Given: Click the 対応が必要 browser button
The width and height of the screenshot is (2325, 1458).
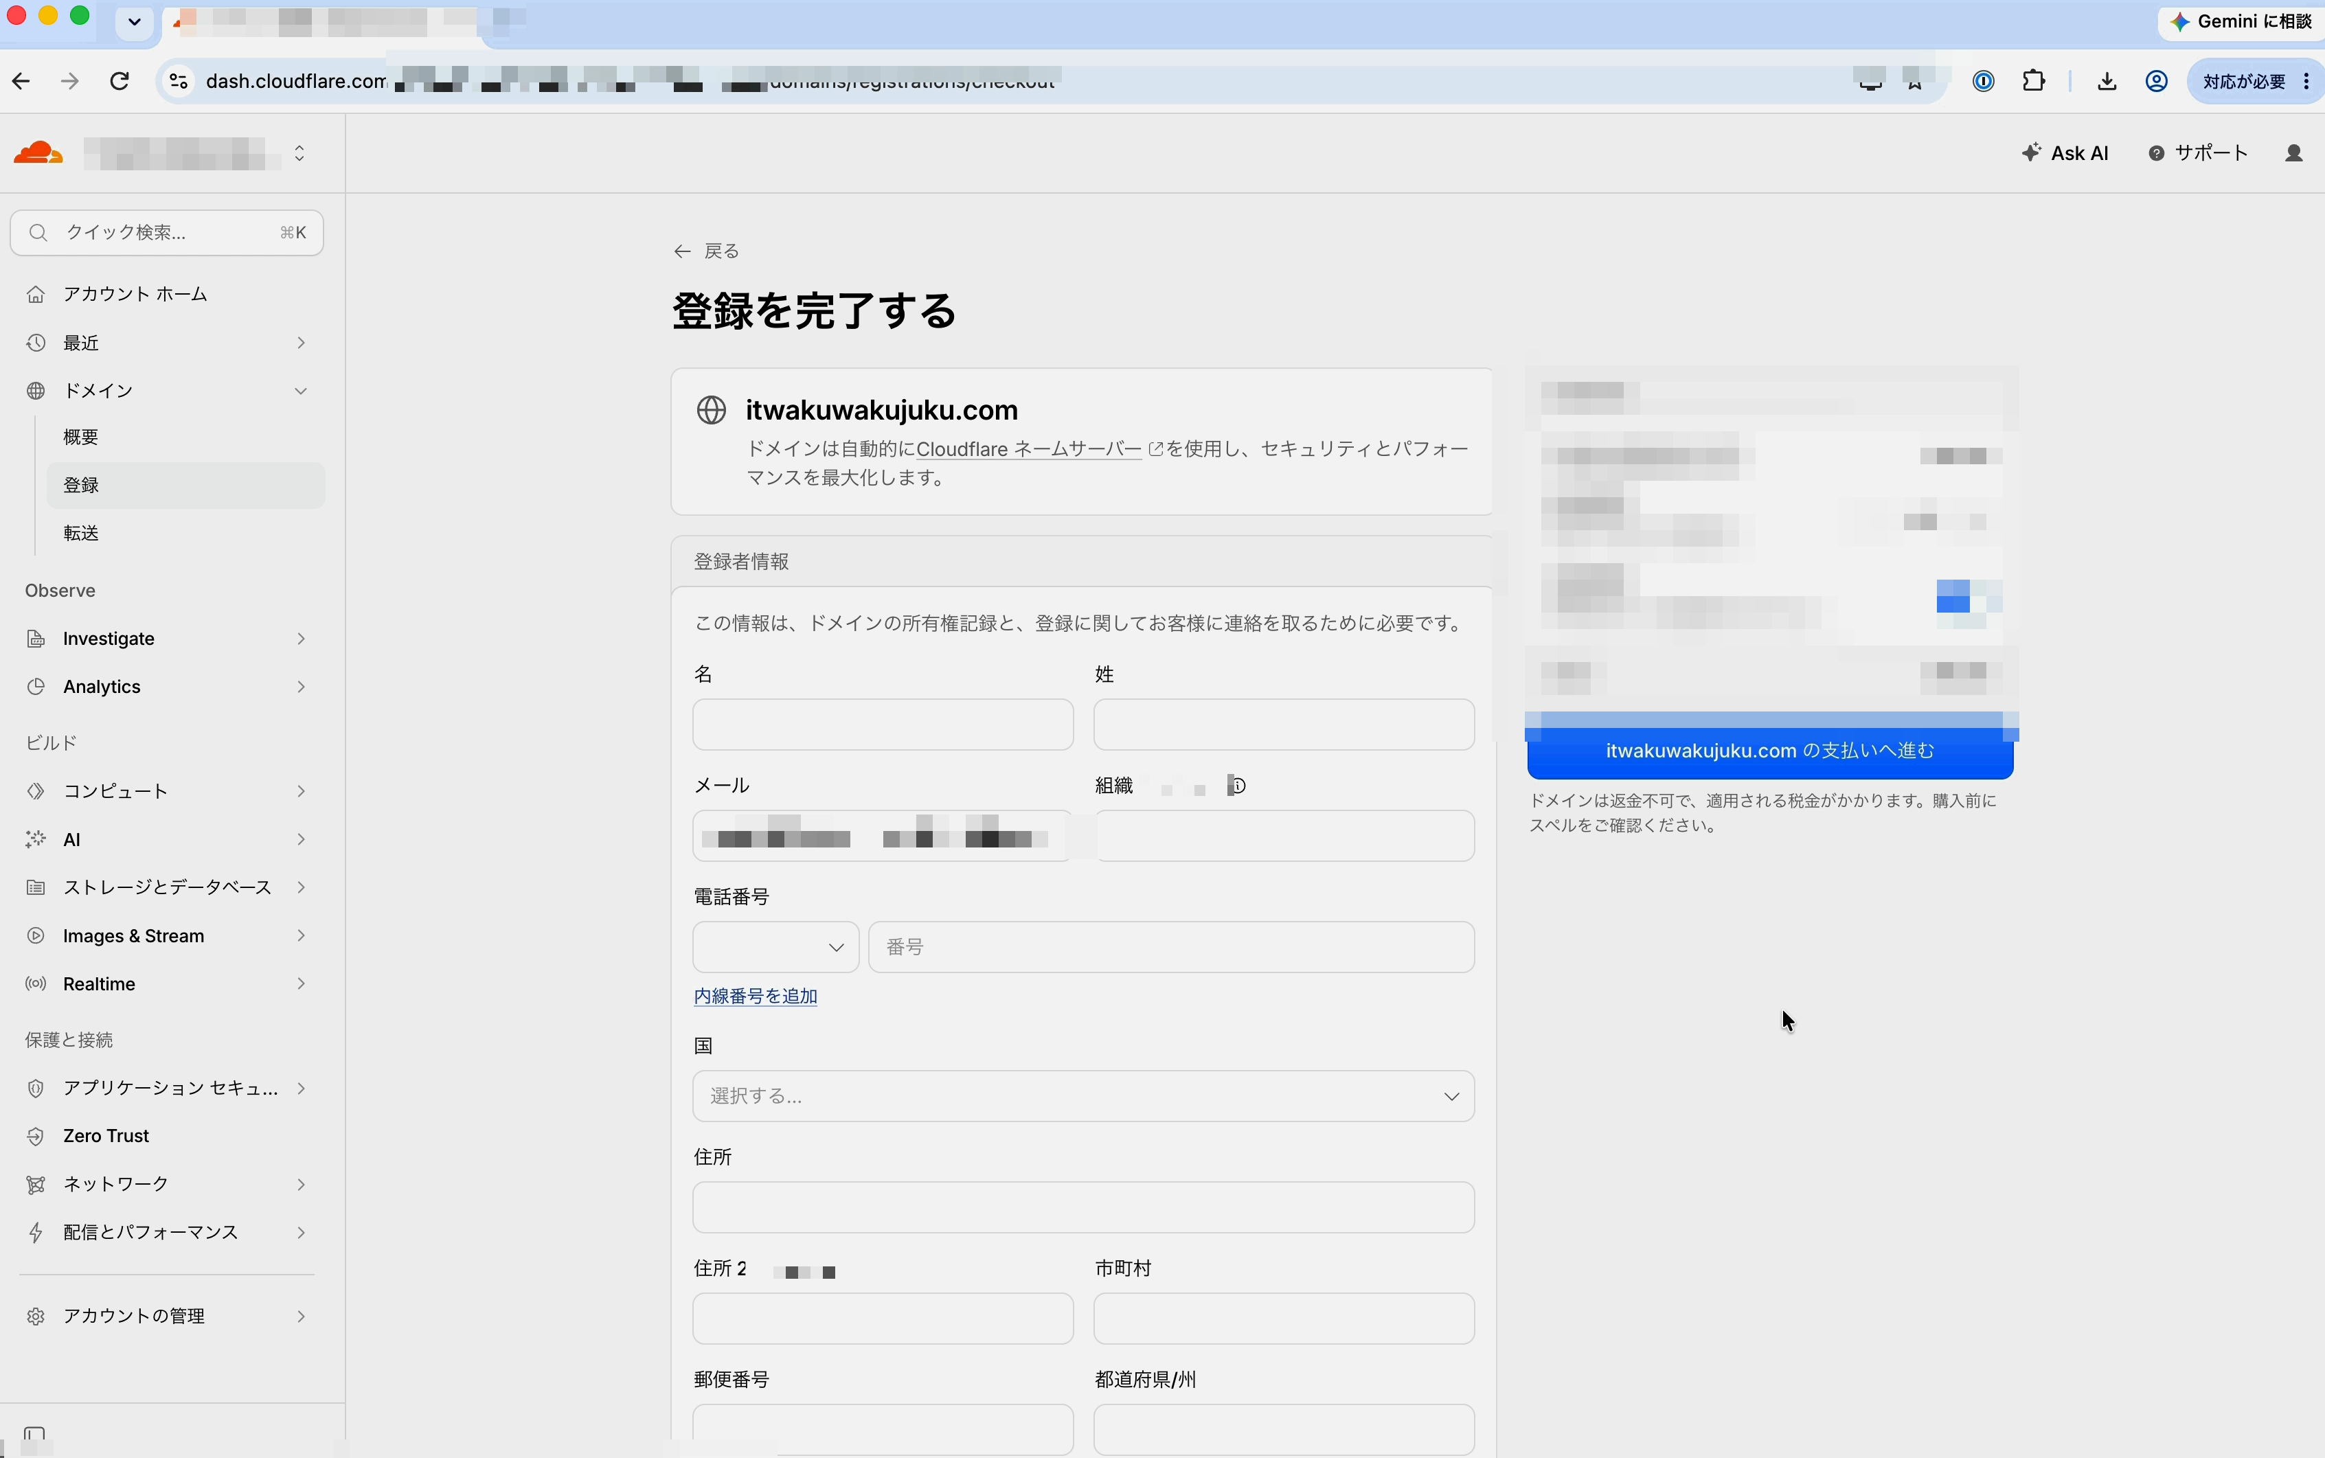Looking at the screenshot, I should [2255, 81].
